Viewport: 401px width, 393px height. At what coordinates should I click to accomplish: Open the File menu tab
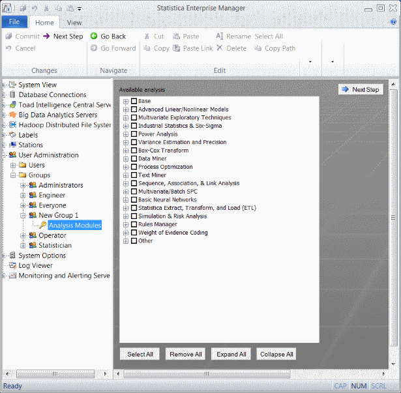(x=14, y=22)
